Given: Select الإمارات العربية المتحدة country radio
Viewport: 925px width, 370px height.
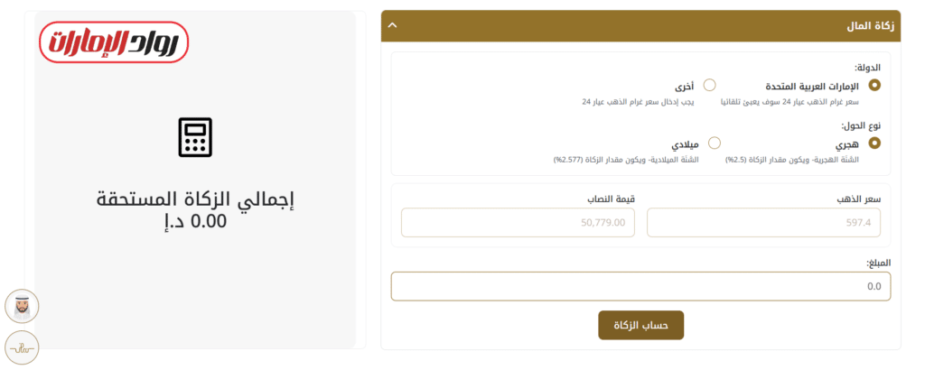Looking at the screenshot, I should click(x=874, y=85).
